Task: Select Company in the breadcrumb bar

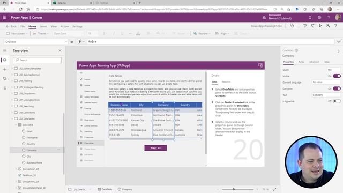Action: point(125,189)
